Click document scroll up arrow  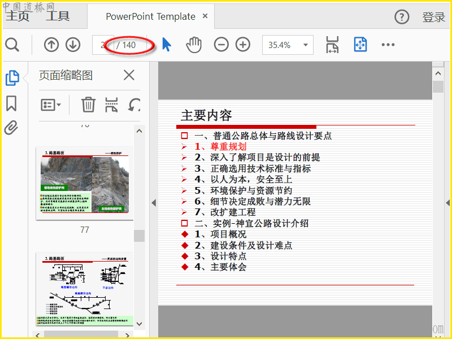[x=438, y=73]
